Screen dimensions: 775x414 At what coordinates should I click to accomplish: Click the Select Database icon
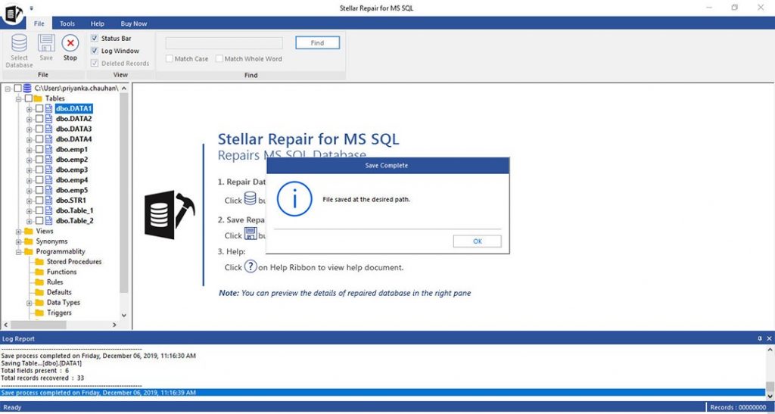[x=20, y=43]
